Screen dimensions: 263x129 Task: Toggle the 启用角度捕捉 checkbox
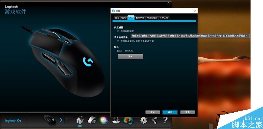tap(118, 31)
